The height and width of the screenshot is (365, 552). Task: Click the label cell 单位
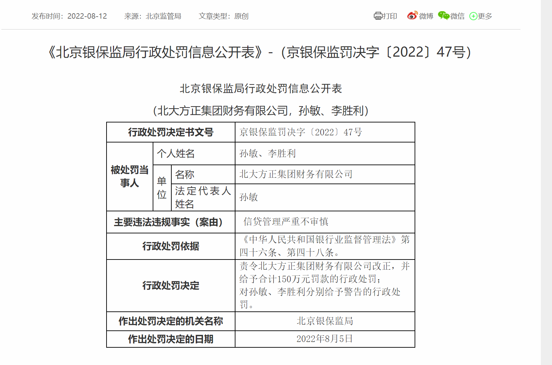pyautogui.click(x=162, y=188)
